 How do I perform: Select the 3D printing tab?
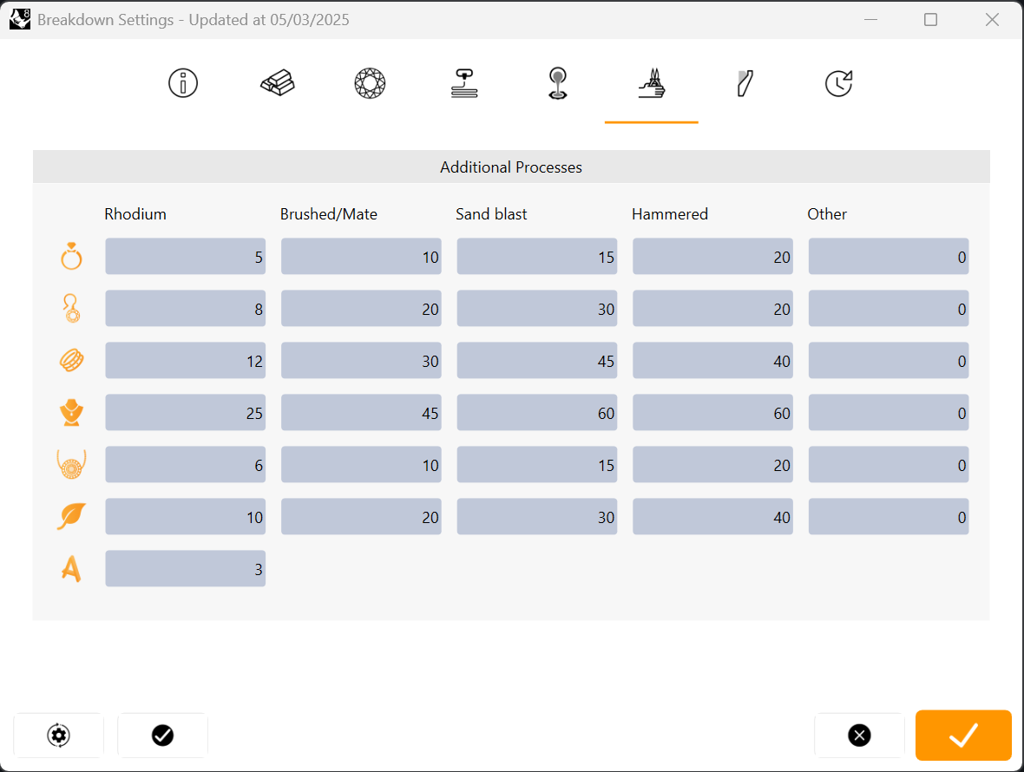click(x=464, y=83)
